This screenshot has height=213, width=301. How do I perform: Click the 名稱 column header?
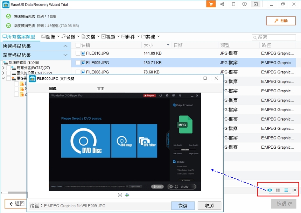[86, 45]
